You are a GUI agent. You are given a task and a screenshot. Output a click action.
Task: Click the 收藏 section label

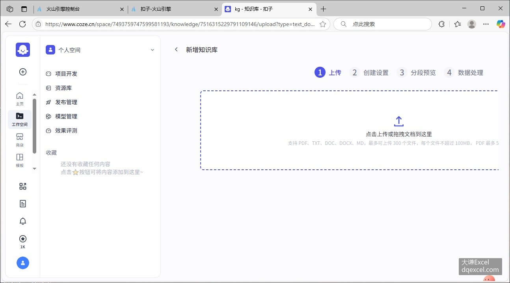click(51, 153)
